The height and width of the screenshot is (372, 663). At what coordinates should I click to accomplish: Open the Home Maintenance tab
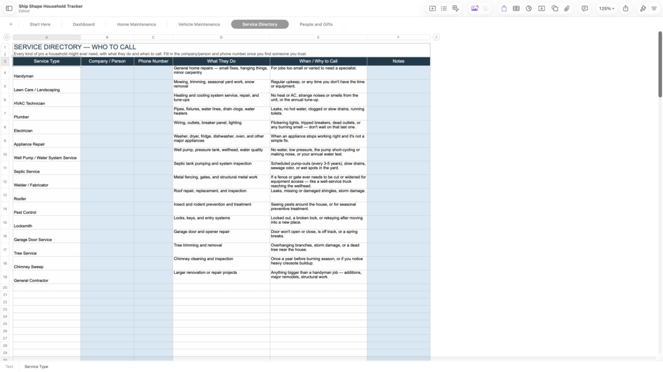coord(136,24)
